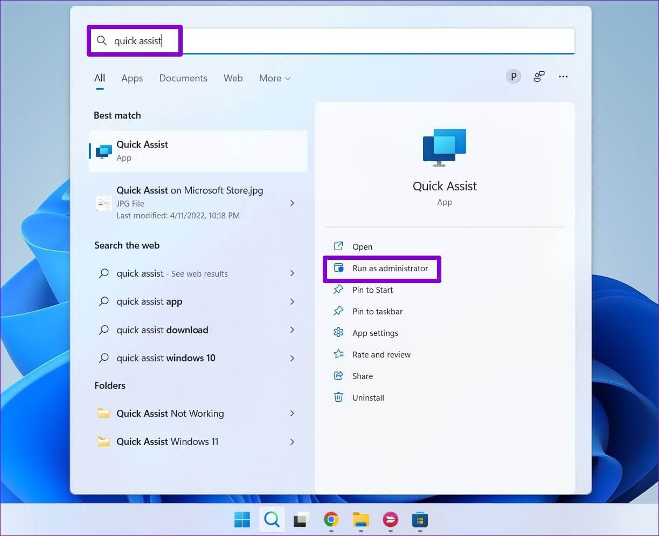Click folder icon of Quick Assist Windows 11

click(x=103, y=442)
